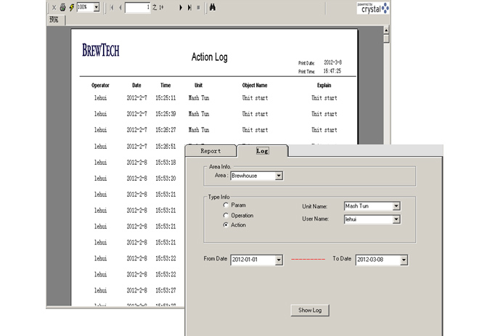The width and height of the screenshot is (479, 336).
Task: Select the Operation radio button
Action: [226, 216]
